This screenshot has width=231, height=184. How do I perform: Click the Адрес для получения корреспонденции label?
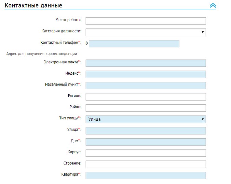point(42,54)
